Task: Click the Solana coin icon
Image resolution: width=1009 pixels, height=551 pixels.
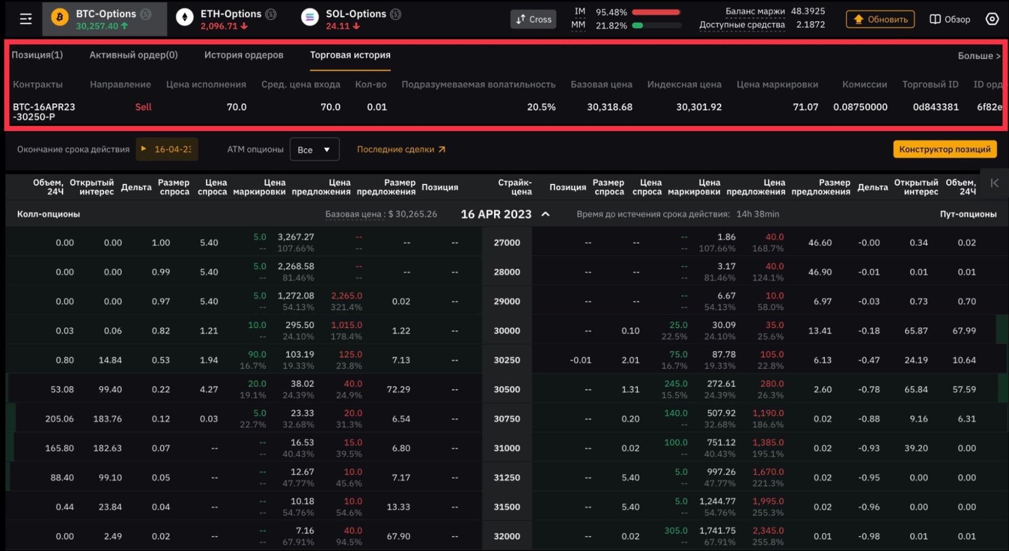Action: [309, 18]
